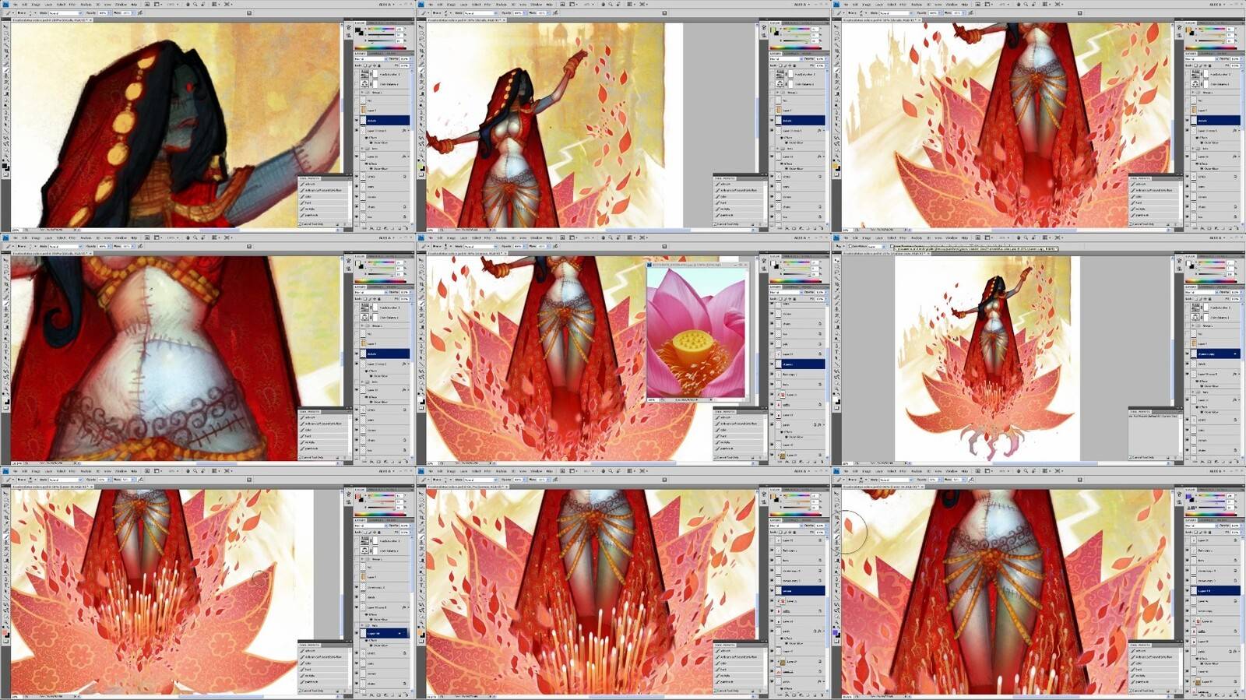Toggle Current Tool Only checkbox in the full-illustration frame

click(x=1130, y=457)
